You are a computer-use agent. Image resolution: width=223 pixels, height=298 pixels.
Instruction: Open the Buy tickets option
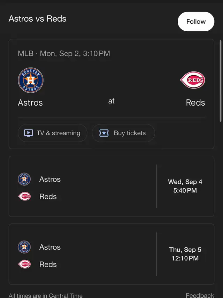point(123,133)
